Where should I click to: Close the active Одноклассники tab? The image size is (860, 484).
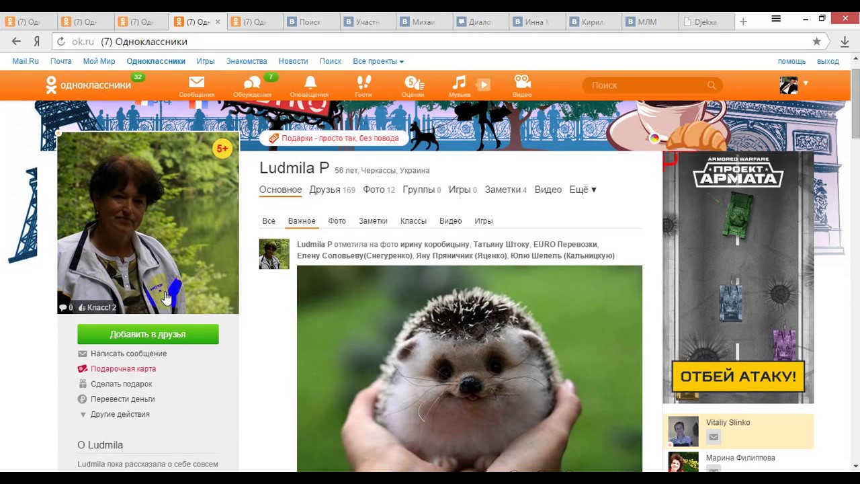pos(217,22)
